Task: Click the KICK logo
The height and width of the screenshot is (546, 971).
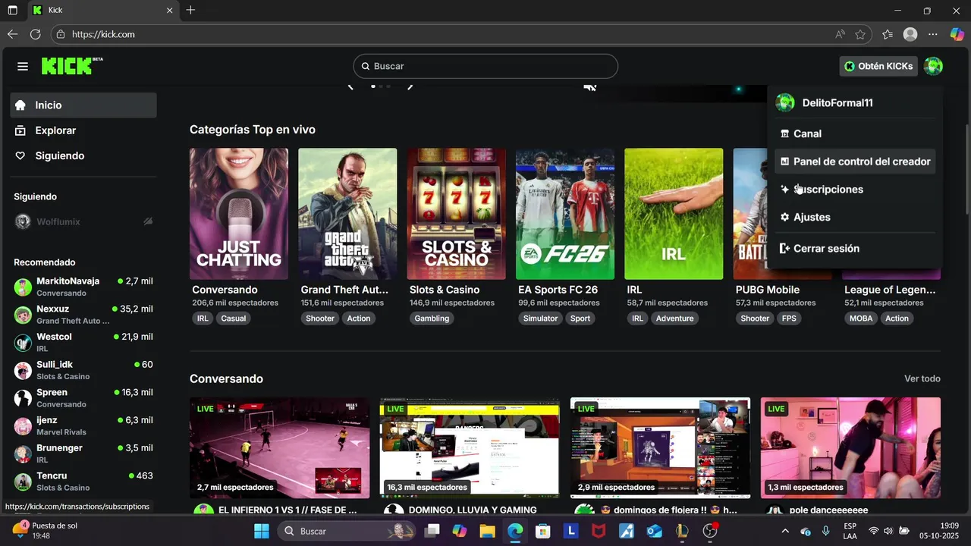Action: point(71,66)
